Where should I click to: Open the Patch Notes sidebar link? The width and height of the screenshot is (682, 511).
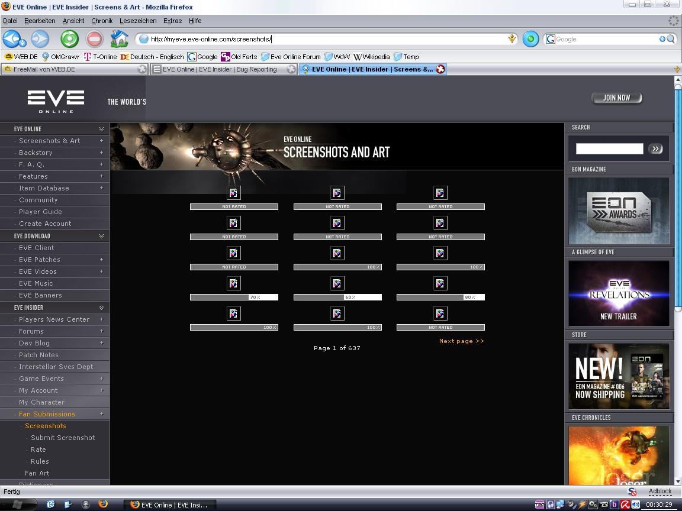(x=38, y=355)
